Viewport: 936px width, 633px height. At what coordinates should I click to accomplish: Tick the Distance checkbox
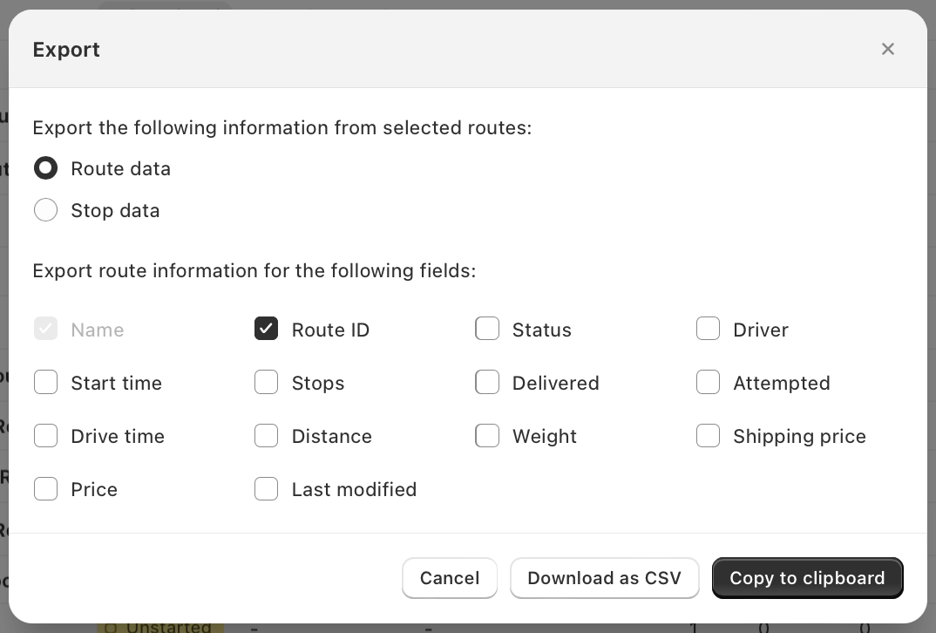(x=266, y=435)
